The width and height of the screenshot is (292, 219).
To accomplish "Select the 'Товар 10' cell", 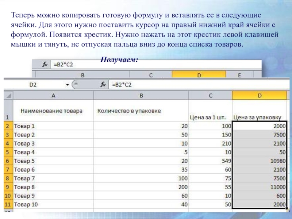I will [x=53, y=205].
